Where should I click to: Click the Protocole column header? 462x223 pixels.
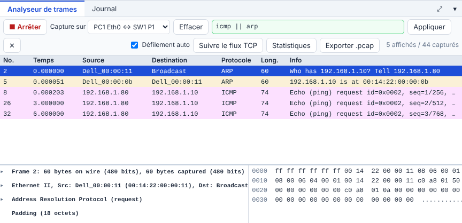click(236, 60)
